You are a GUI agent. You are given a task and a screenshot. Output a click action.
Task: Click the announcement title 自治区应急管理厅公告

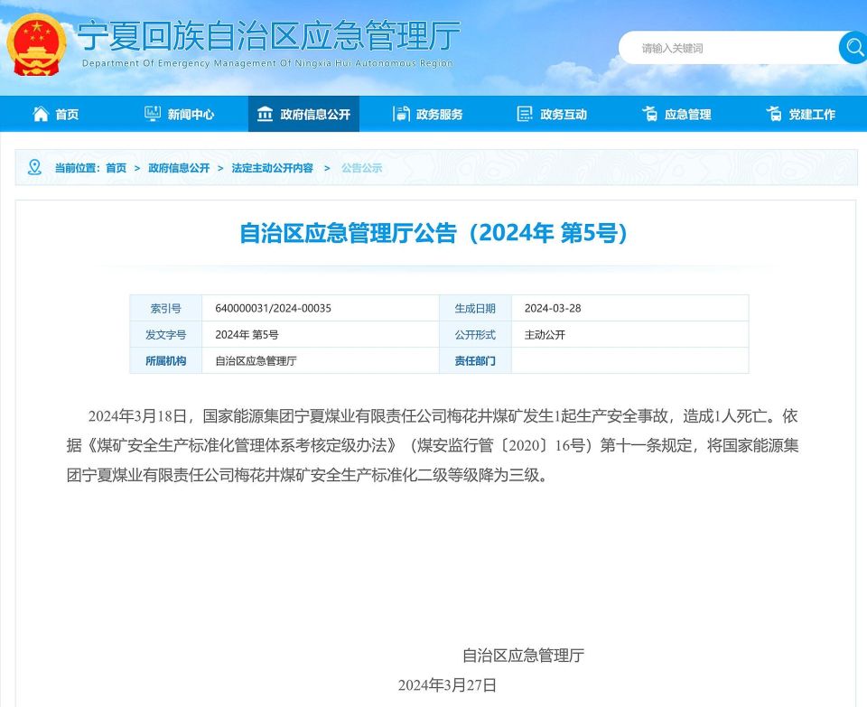[x=433, y=232]
